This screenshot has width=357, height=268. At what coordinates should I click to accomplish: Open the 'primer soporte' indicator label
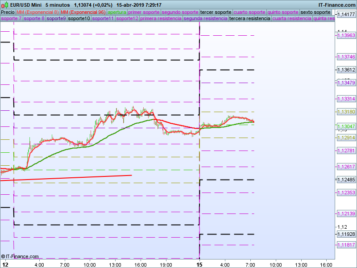click(144, 12)
